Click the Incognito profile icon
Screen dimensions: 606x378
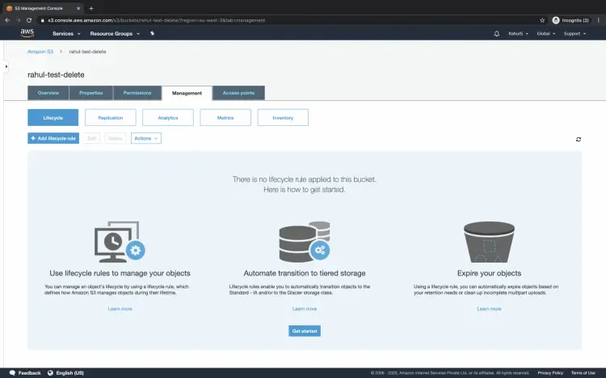pyautogui.click(x=556, y=20)
